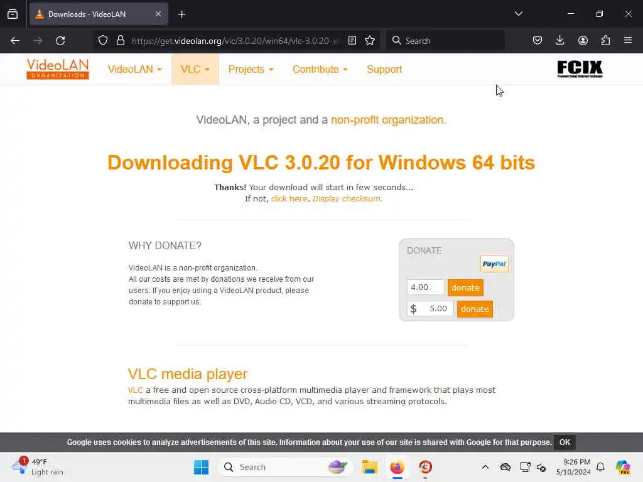643x482 pixels.
Task: Open the Windows Start button
Action: [202, 467]
